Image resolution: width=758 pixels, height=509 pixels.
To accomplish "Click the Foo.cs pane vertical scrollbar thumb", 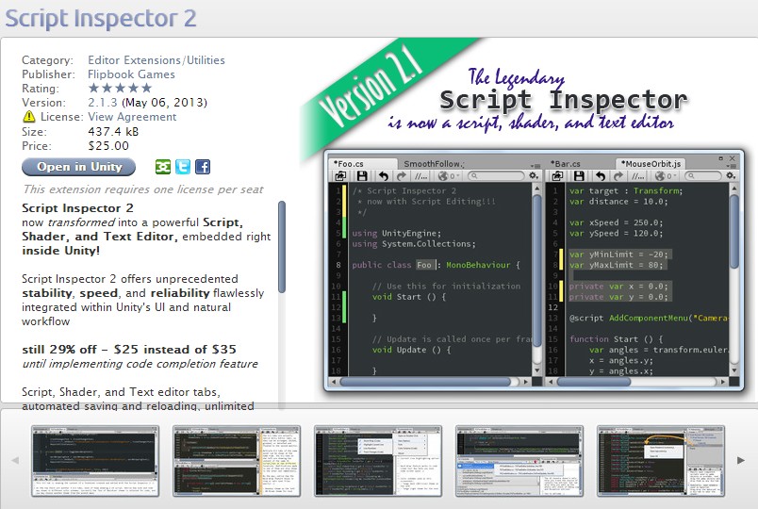I will (536, 271).
